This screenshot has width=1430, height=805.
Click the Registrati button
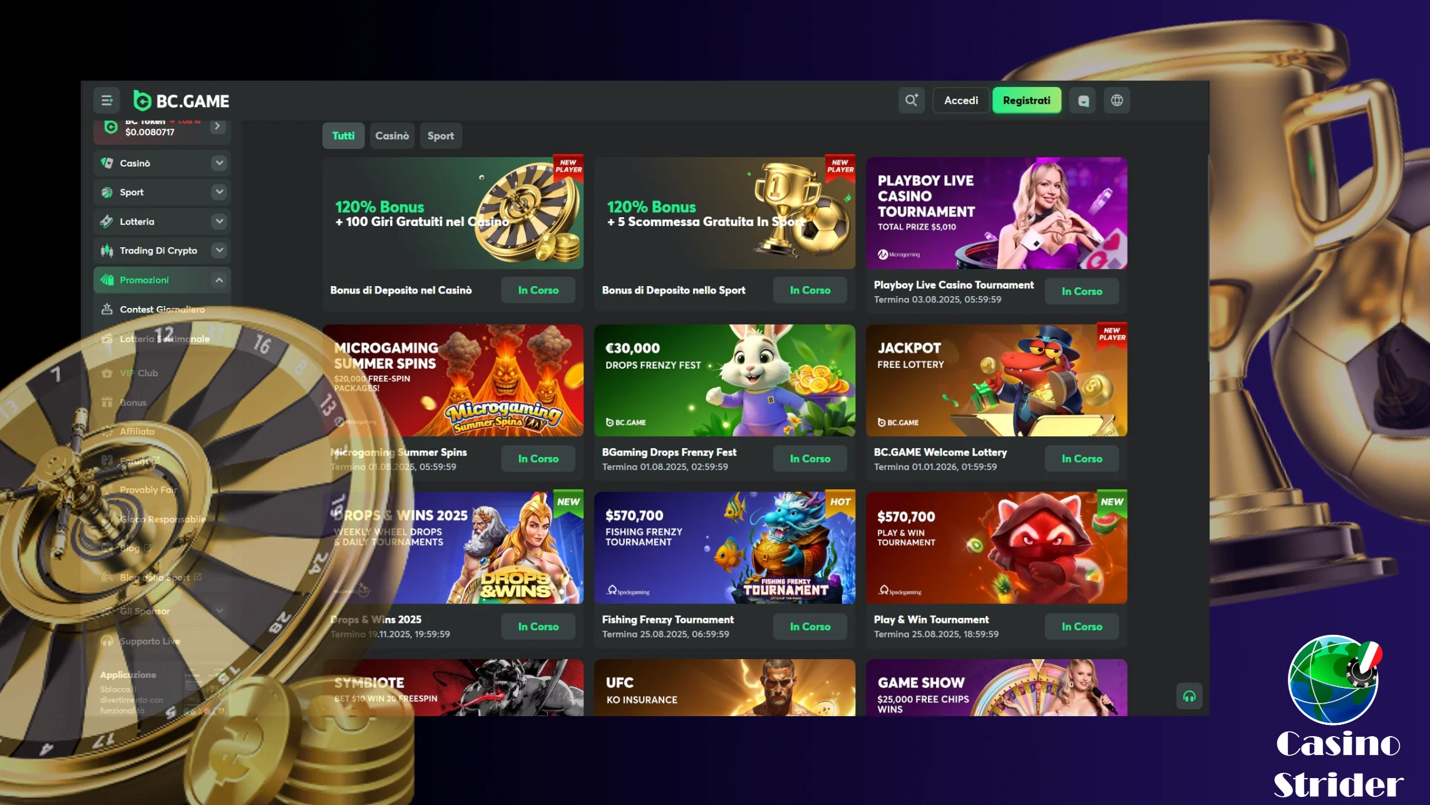click(x=1026, y=100)
